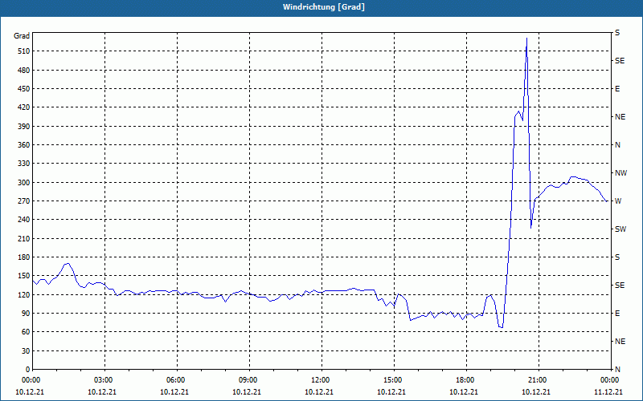Click the 06:00 time label
Image resolution: width=643 pixels, height=401 pixels.
175,380
